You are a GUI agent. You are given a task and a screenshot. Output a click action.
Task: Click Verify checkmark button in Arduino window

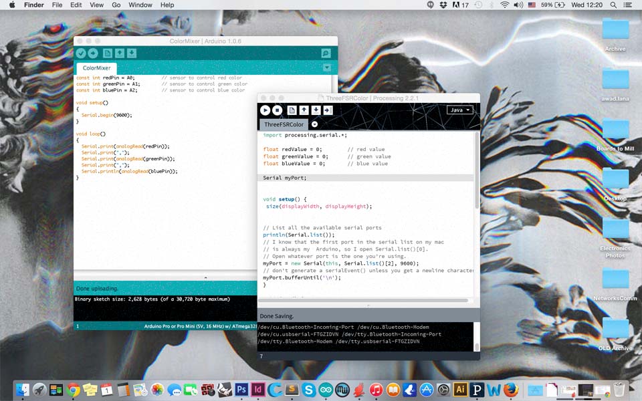pyautogui.click(x=81, y=53)
